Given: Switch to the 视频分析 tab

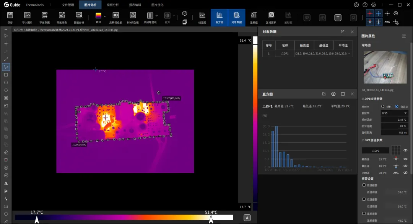Looking at the screenshot, I should pyautogui.click(x=112, y=5).
